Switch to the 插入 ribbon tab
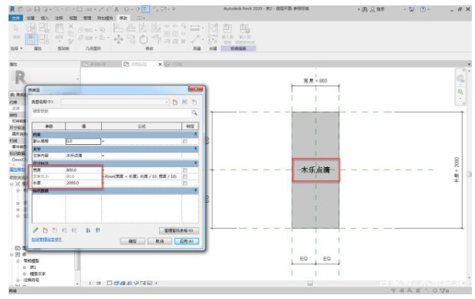The height and width of the screenshot is (299, 475). (45, 18)
